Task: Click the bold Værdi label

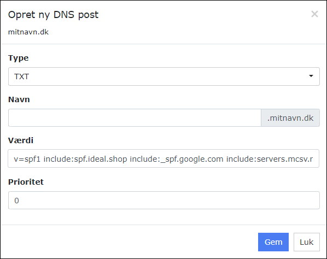Action: [x=21, y=140]
